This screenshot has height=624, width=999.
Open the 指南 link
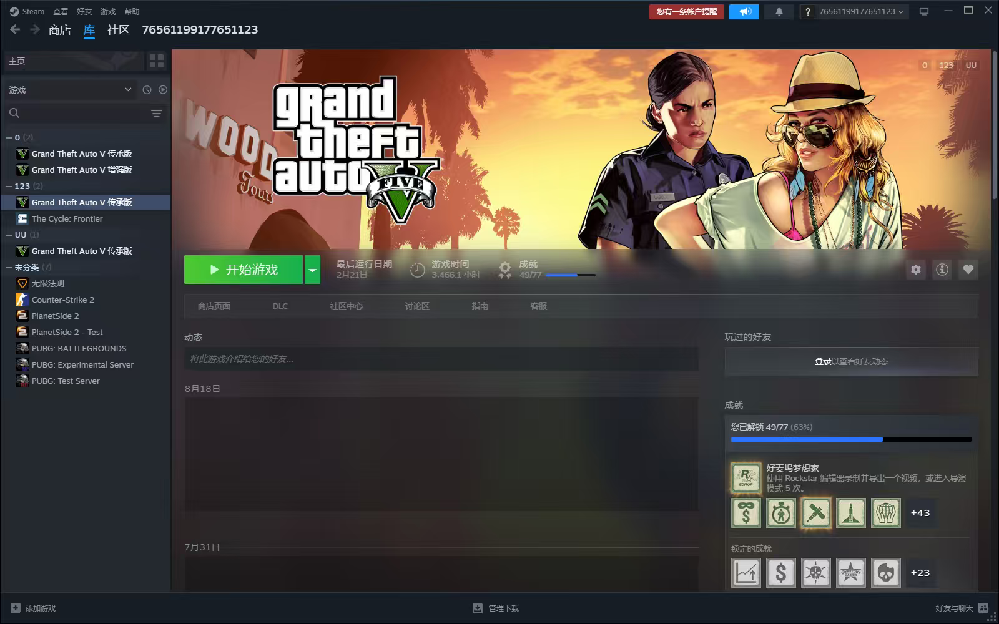[480, 306]
